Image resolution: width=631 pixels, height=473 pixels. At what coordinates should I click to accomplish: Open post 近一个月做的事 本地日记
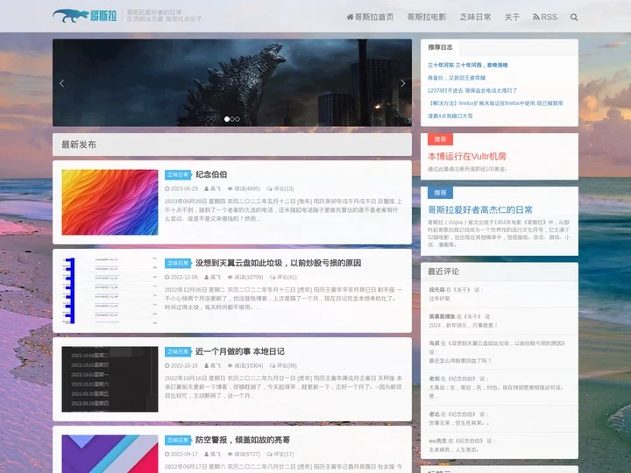point(240,351)
